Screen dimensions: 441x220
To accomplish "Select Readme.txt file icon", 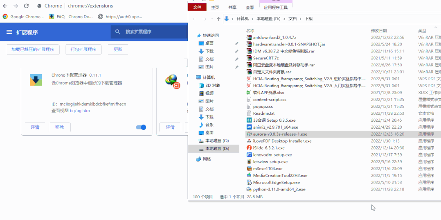I will [x=249, y=113].
